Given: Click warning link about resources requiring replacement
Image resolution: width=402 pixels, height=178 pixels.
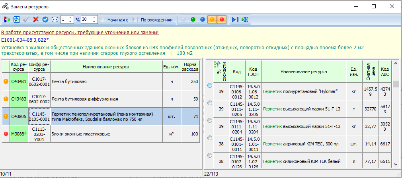Looking at the screenshot, I should pos(80,33).
